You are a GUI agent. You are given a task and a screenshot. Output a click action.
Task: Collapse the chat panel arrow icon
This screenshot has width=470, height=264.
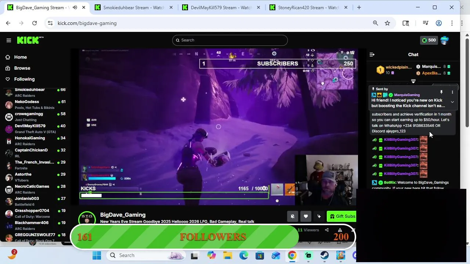(x=372, y=55)
